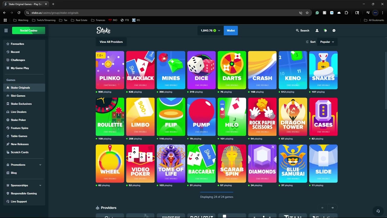Launch the Crash game
This screenshot has height=218, width=387.
(x=262, y=70)
